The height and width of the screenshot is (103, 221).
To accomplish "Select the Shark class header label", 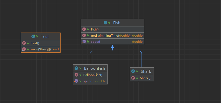I will (146, 71).
